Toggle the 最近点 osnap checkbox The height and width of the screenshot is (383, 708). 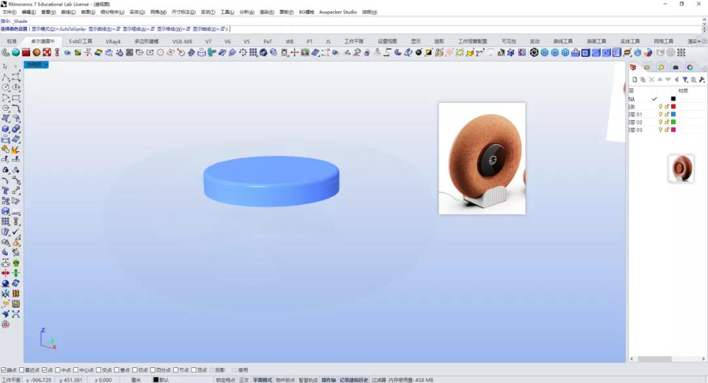pyautogui.click(x=22, y=370)
